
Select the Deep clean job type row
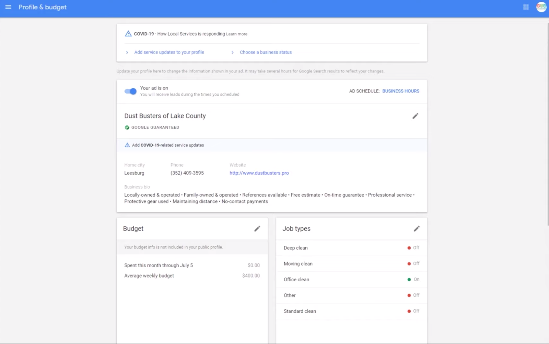351,248
